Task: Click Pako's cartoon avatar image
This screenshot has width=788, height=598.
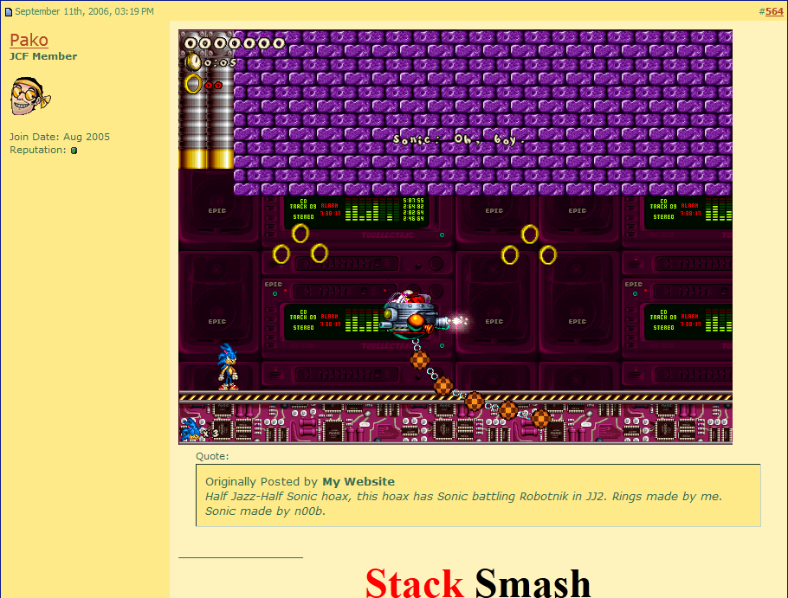Action: (30, 96)
